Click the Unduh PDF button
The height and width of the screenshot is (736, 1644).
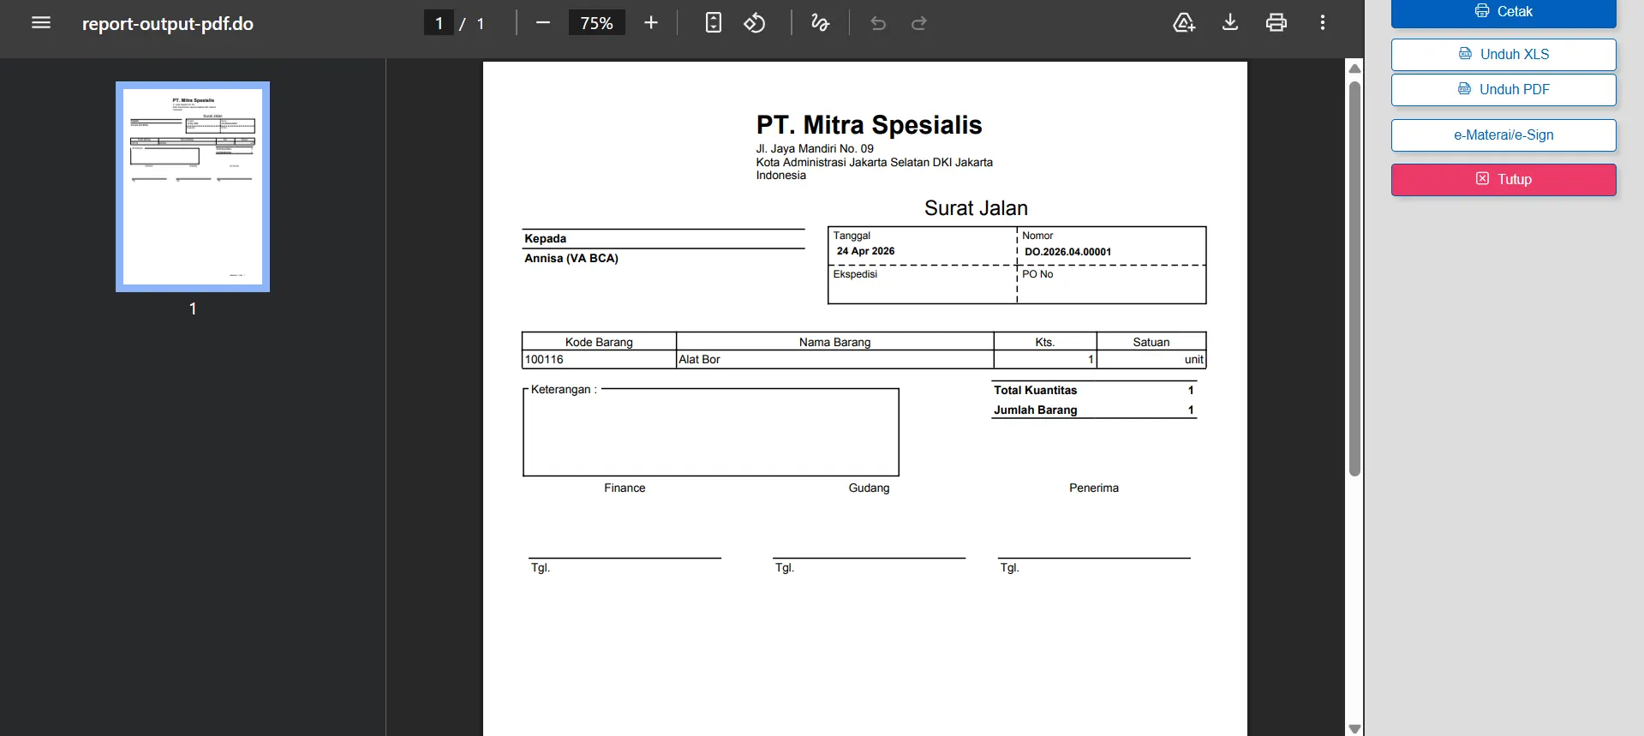[1504, 90]
